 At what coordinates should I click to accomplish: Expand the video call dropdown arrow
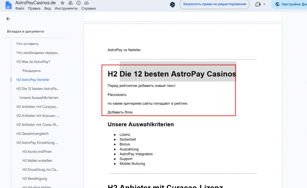[264, 4]
